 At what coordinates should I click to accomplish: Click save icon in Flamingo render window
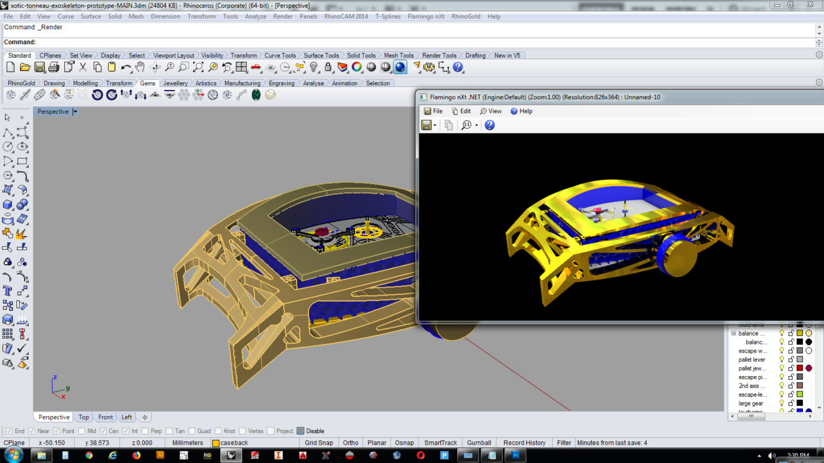click(427, 125)
